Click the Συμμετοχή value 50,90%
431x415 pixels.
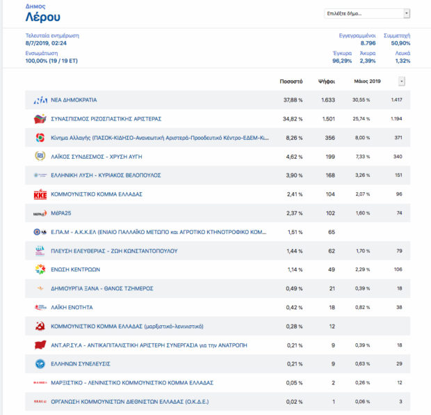click(x=400, y=43)
